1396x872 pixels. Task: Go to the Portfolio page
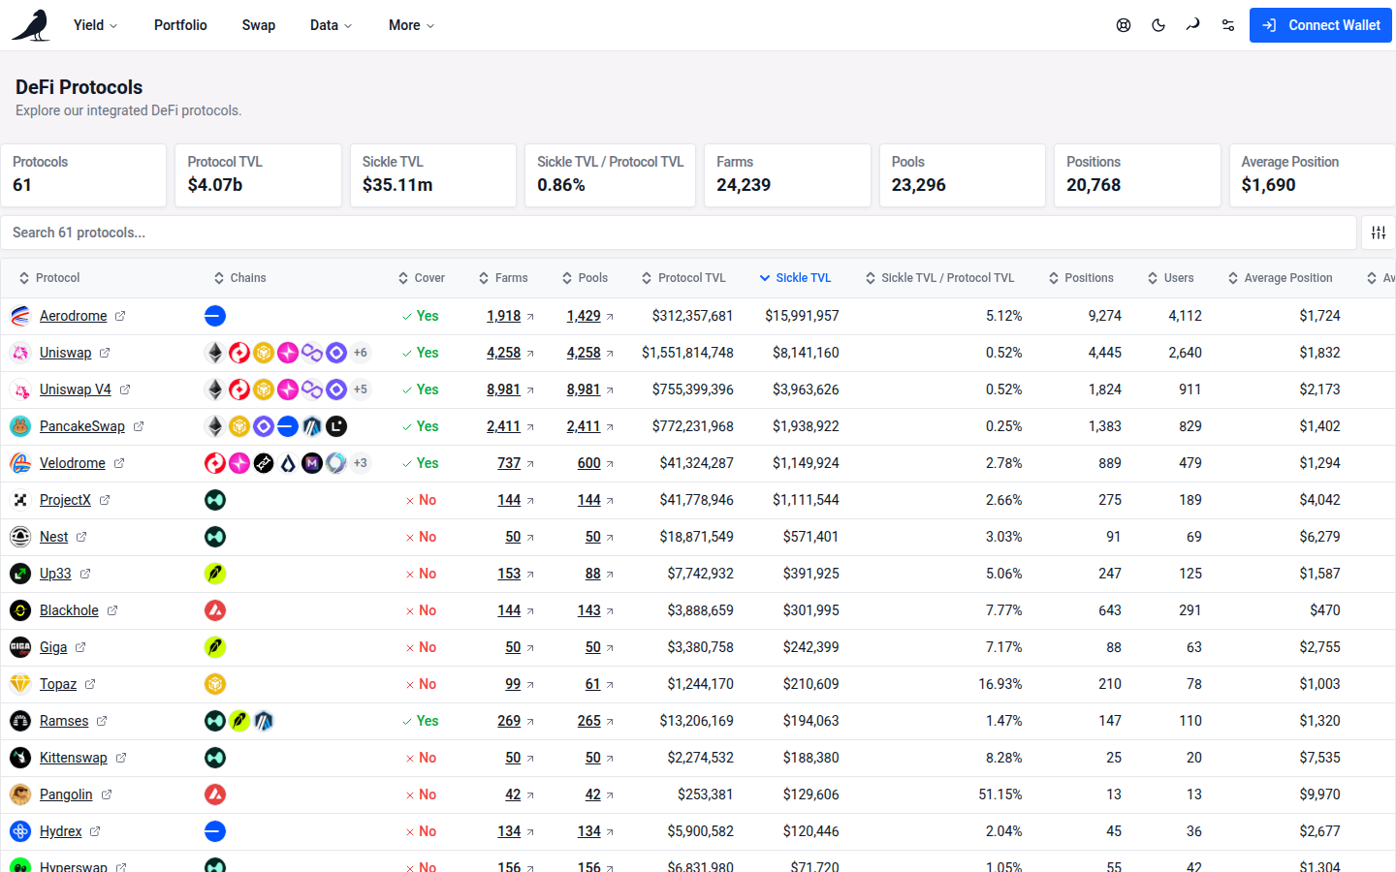(180, 25)
